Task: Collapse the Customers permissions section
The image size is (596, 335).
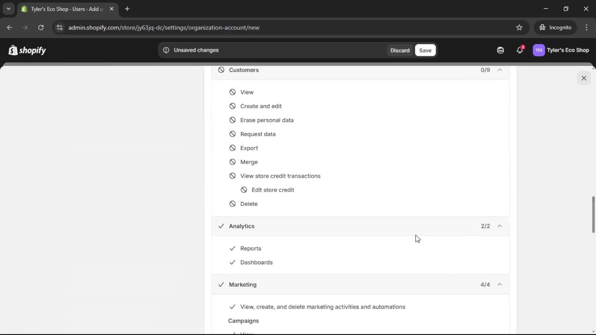Action: coord(500,70)
